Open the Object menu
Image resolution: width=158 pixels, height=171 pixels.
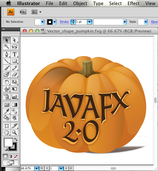coord(80,3)
